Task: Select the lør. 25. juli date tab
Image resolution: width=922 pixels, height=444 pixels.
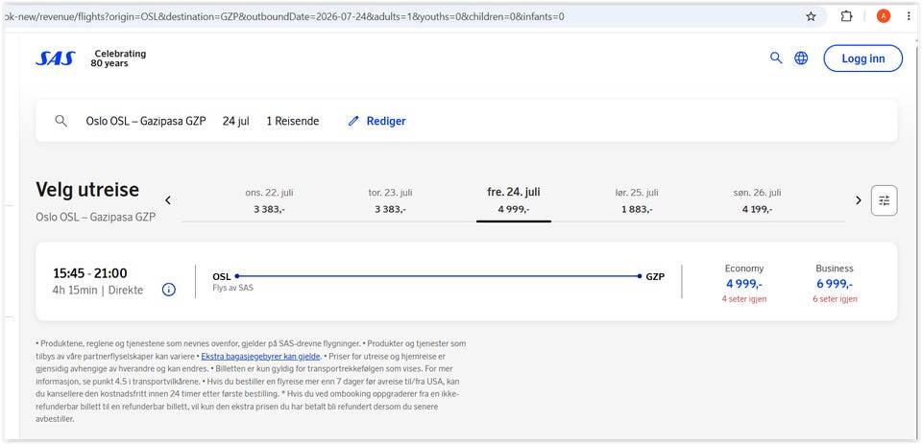Action: pyautogui.click(x=636, y=200)
